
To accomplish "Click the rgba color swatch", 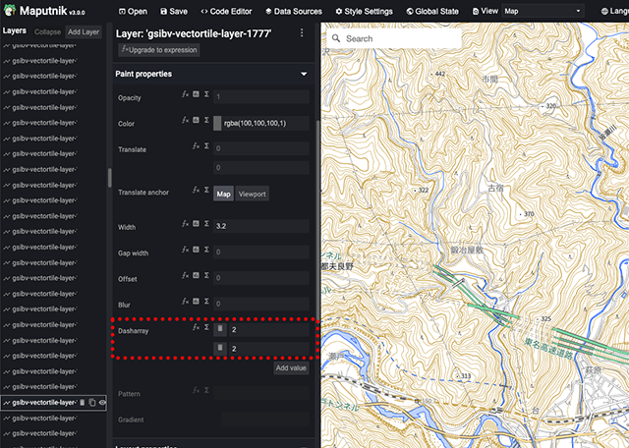I will pyautogui.click(x=217, y=124).
